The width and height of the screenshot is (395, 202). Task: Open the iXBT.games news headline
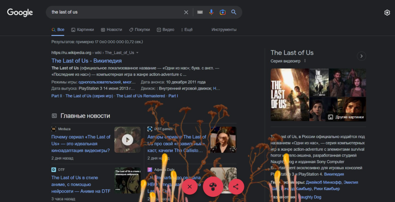tap(177, 144)
